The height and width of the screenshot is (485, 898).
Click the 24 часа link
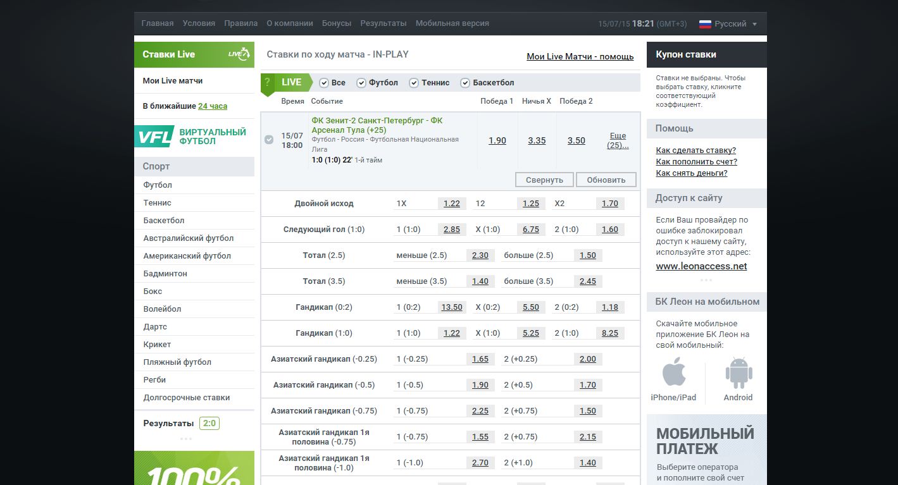pos(213,106)
